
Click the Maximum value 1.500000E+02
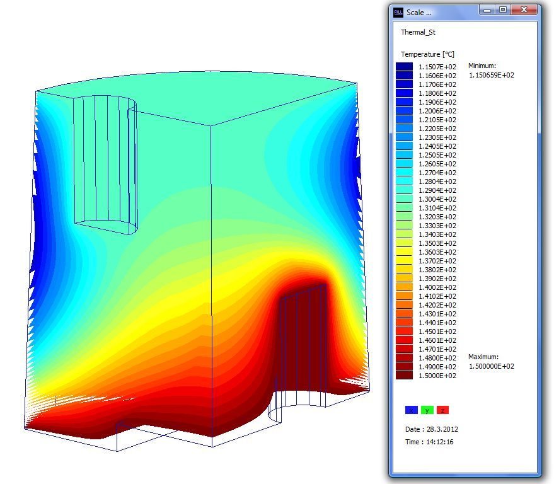point(491,366)
